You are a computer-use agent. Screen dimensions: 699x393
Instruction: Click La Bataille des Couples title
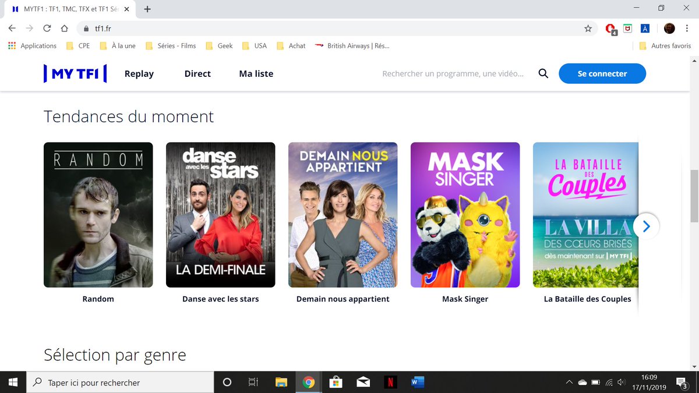click(588, 299)
